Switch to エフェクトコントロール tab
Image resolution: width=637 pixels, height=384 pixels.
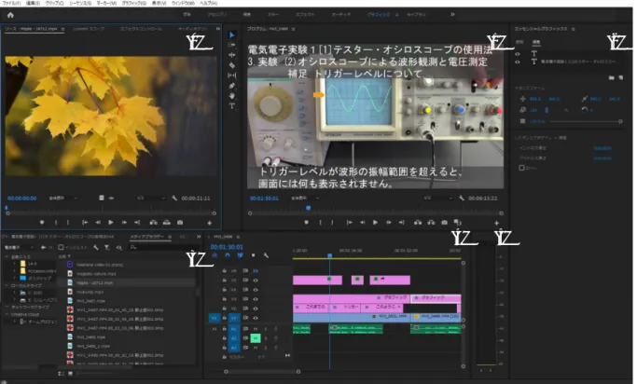pos(141,29)
